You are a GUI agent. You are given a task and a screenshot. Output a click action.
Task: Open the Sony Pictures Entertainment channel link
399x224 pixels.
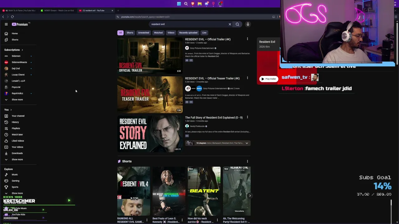coord(202,48)
